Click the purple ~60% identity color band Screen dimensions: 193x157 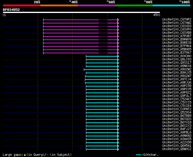tap(96, 5)
